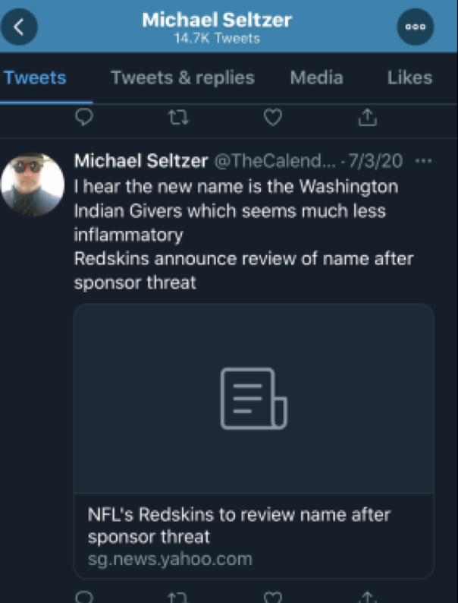Switch to the Tweets & replies tab
Screen dimensions: 458x603
point(183,77)
